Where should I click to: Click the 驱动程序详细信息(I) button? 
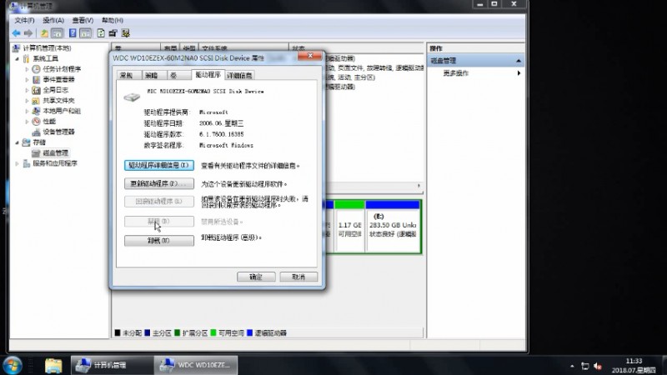click(159, 165)
